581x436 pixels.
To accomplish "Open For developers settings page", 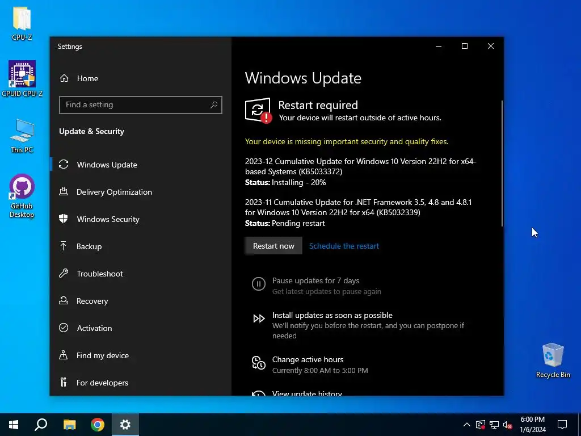I will click(141, 383).
